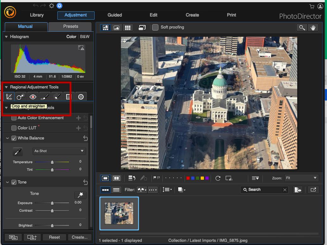The image size is (327, 245).
Task: Collapse the Histogram section
Action: (6, 37)
